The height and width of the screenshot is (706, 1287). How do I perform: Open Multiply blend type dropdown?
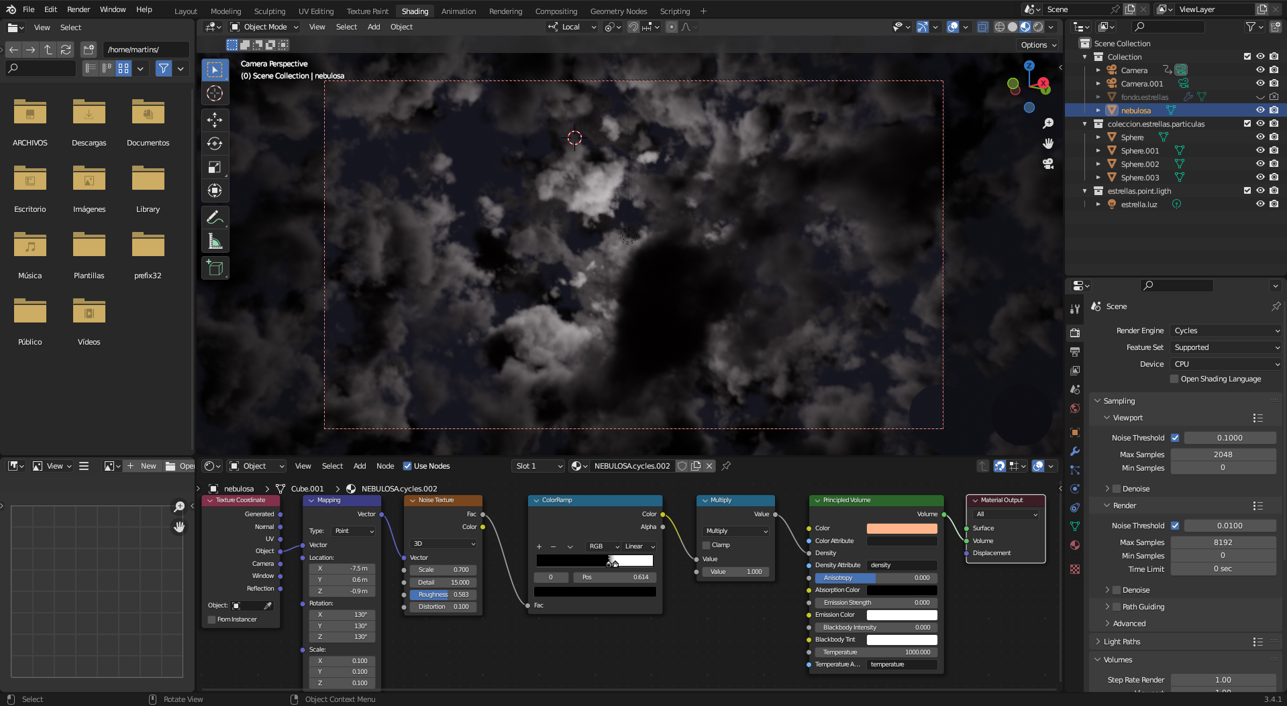coord(735,531)
